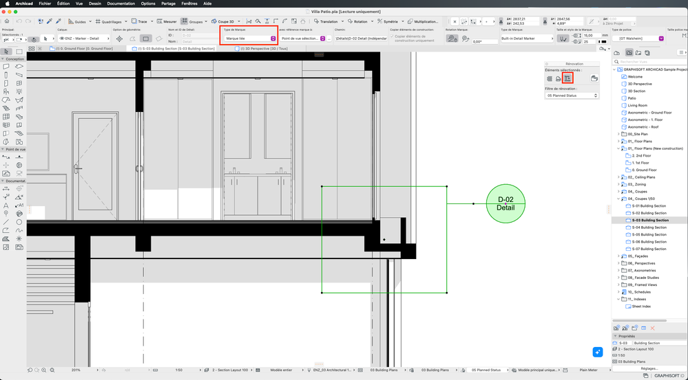Select the Lamp tool icon
This screenshot has width=688, height=380.
[19, 91]
